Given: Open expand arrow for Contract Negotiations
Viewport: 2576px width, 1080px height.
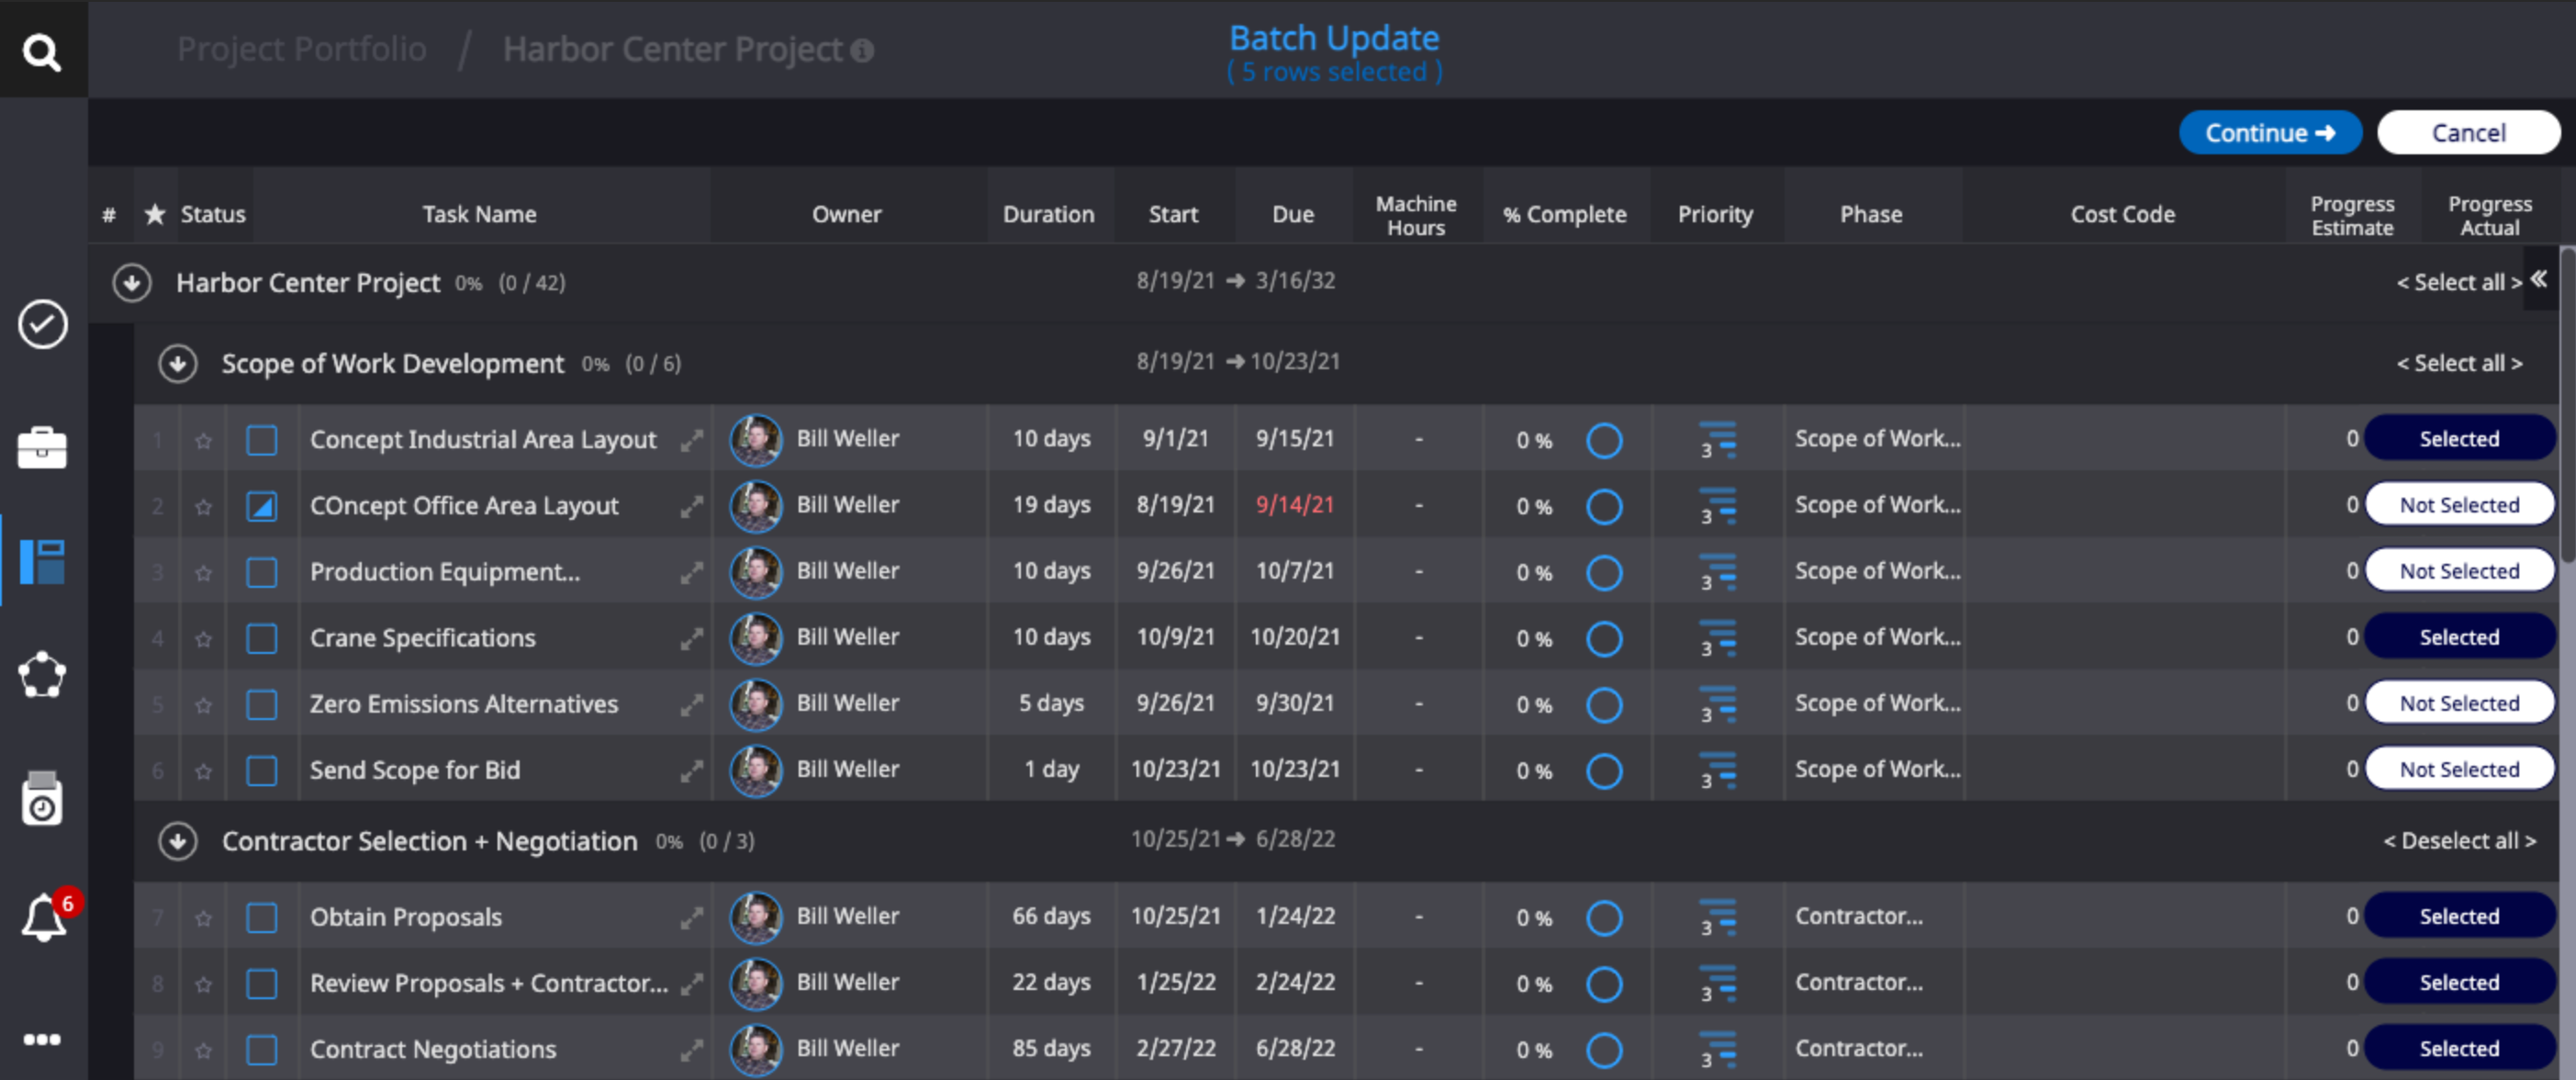Looking at the screenshot, I should (691, 1049).
